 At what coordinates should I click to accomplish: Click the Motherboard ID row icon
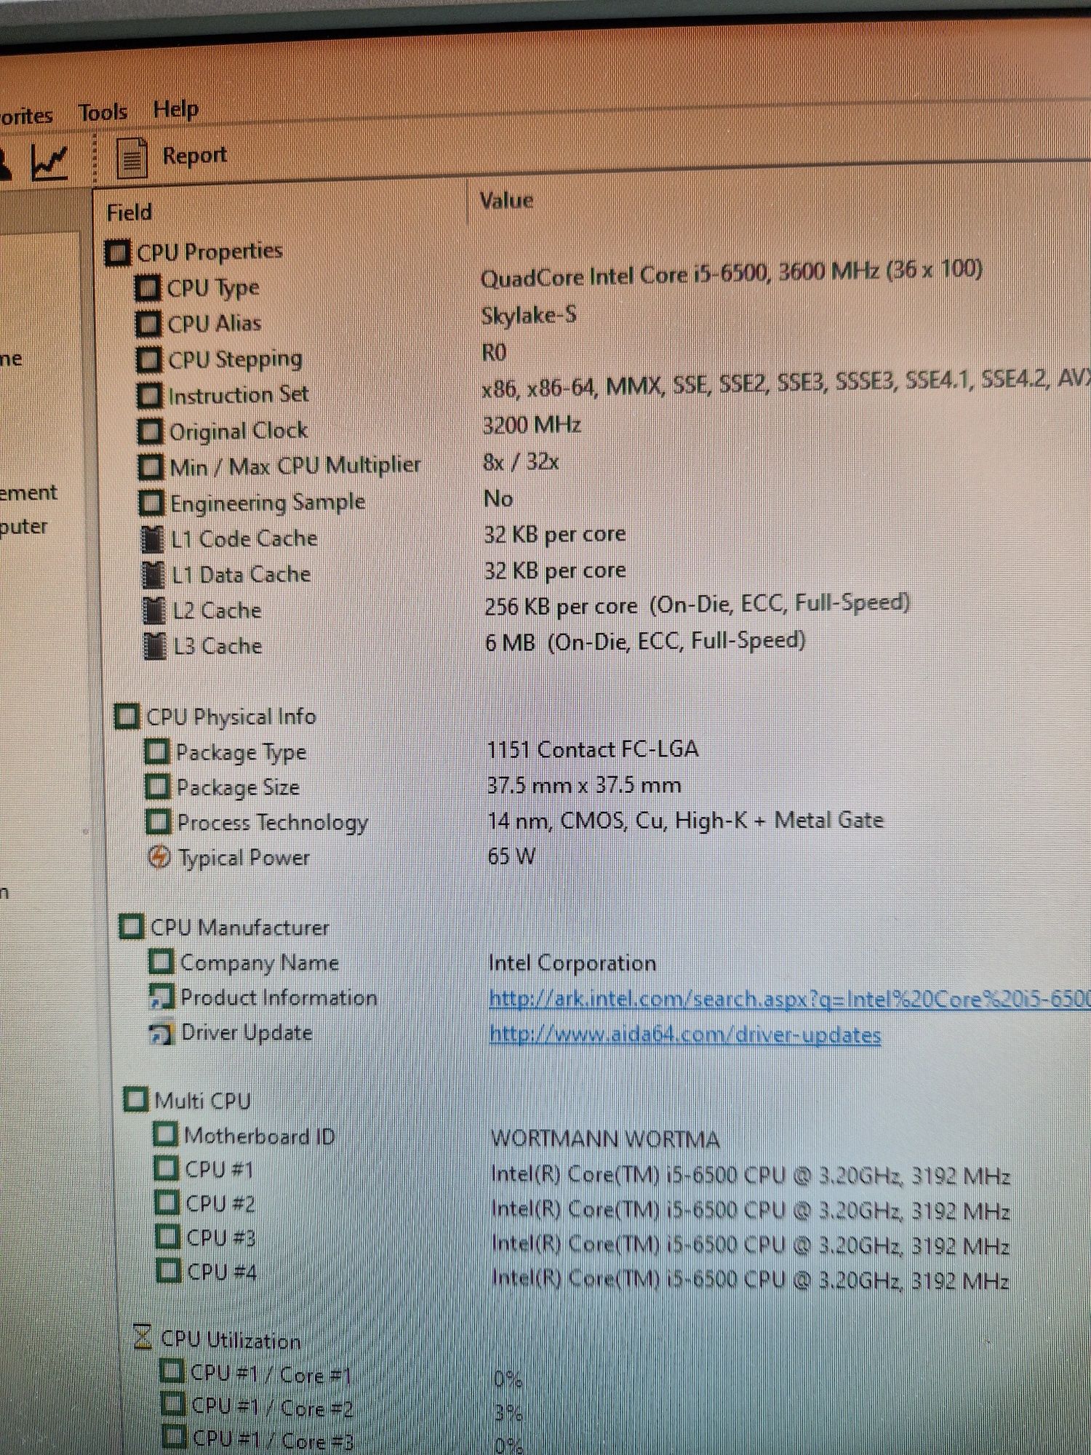click(165, 1134)
